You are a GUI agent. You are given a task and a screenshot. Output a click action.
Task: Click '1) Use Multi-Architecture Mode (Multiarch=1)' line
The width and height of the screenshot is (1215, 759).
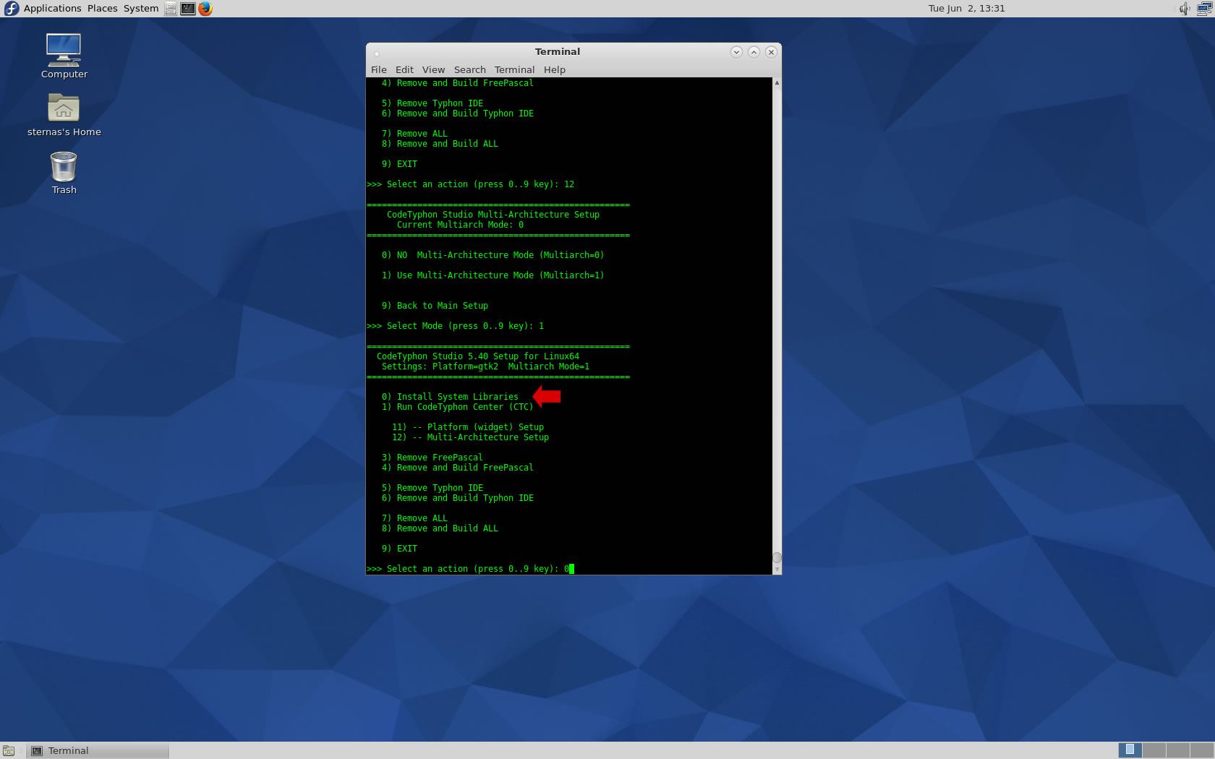click(493, 275)
